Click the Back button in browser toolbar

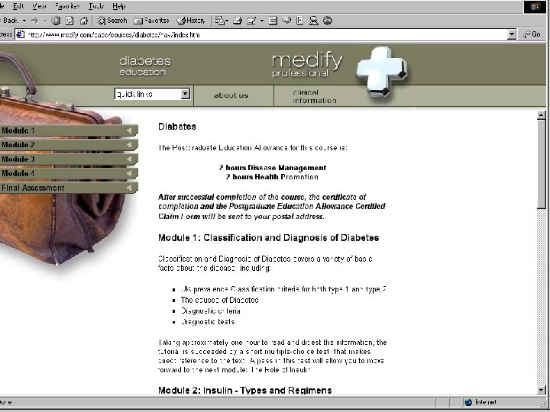tap(8, 21)
